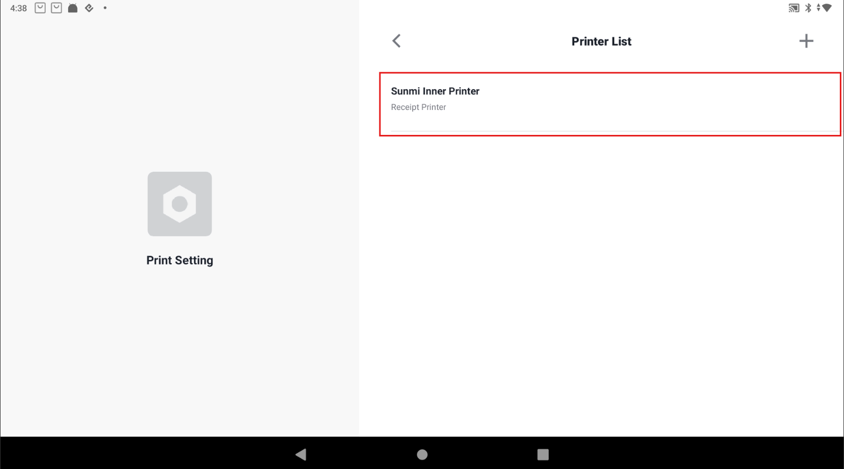Tap the Android head notification icon

[x=73, y=8]
